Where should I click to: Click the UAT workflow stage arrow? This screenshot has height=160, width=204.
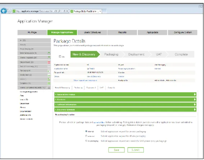tap(159, 54)
